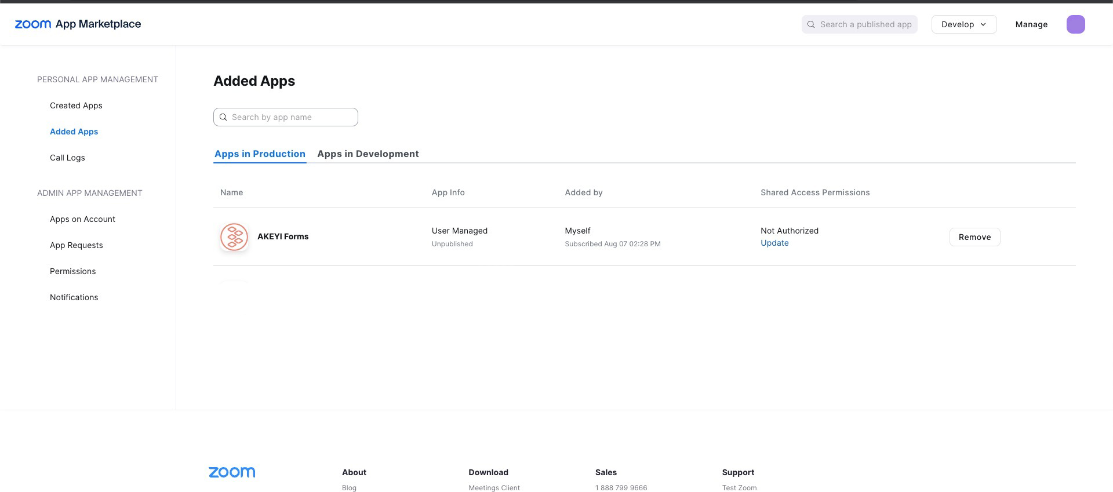Click the AKEYI Forms app icon
This screenshot has height=492, width=1113.
pyautogui.click(x=234, y=237)
